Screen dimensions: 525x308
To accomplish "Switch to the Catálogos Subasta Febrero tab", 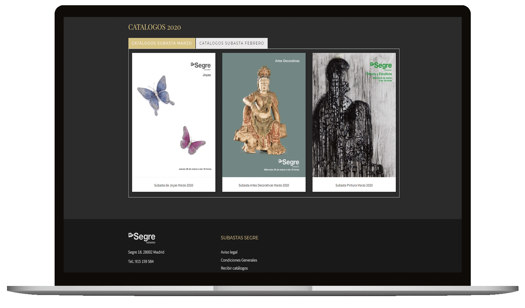I will coord(231,43).
